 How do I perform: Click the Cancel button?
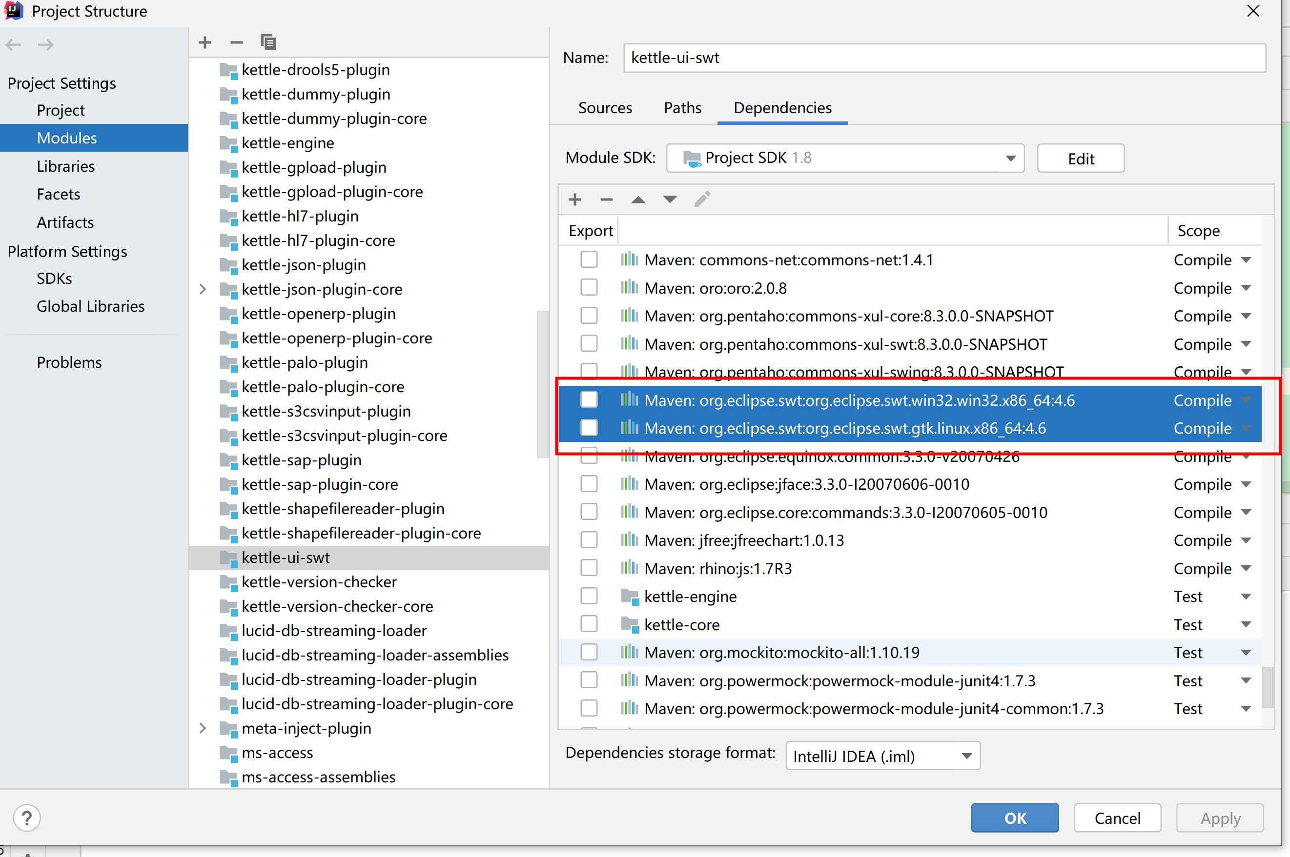(1117, 817)
